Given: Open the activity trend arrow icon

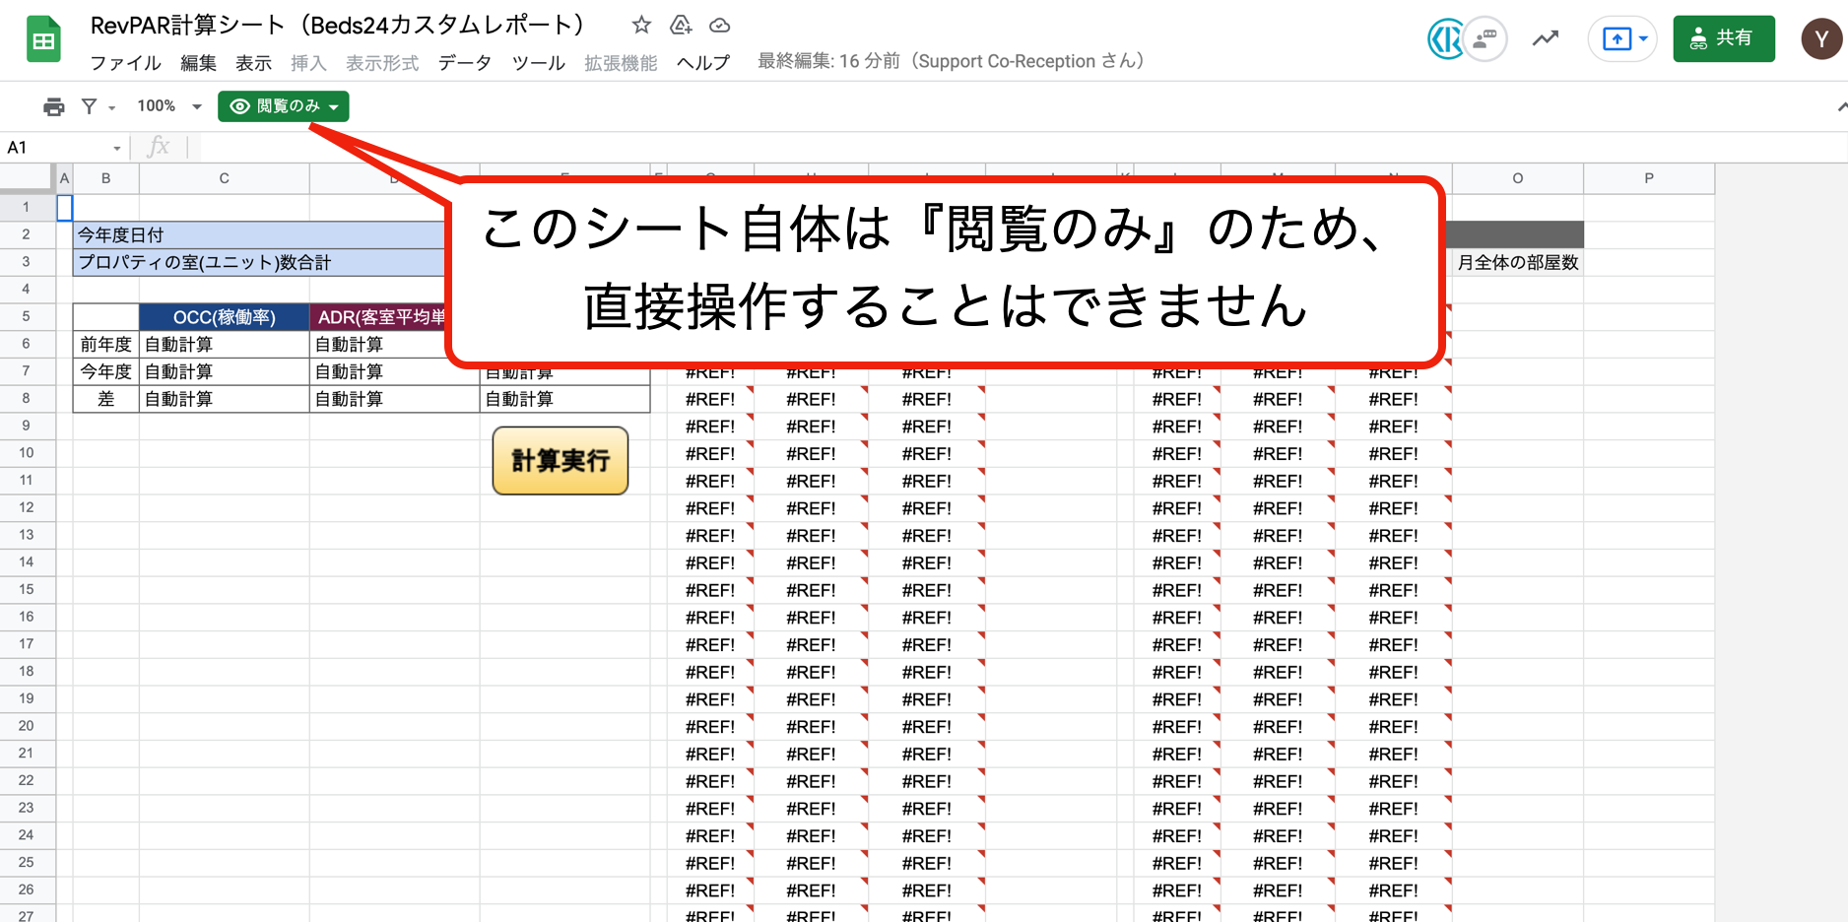Looking at the screenshot, I should click(1545, 39).
